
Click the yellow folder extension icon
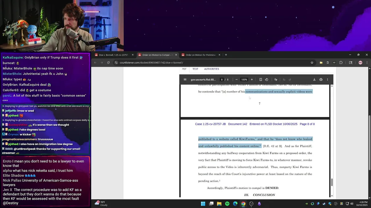point(321,62)
